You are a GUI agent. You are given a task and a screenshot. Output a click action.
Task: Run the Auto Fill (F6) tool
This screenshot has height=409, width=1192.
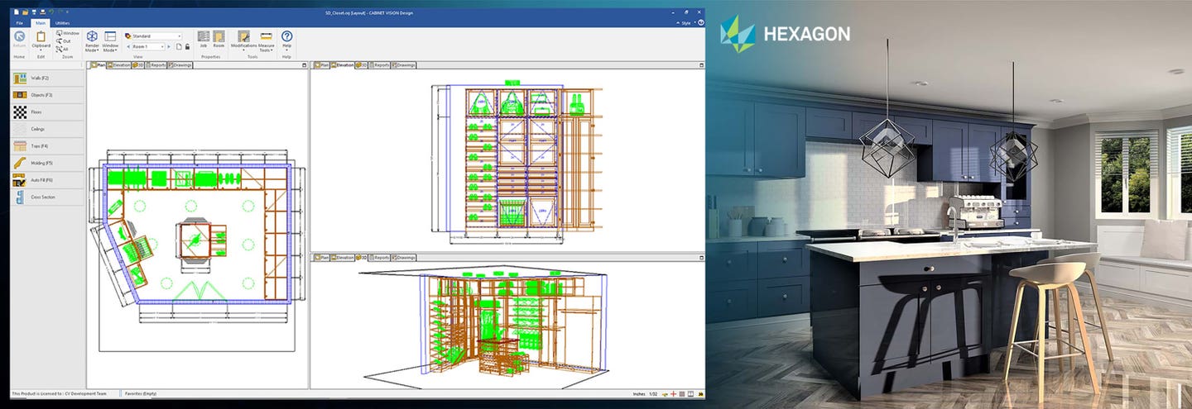(x=41, y=179)
